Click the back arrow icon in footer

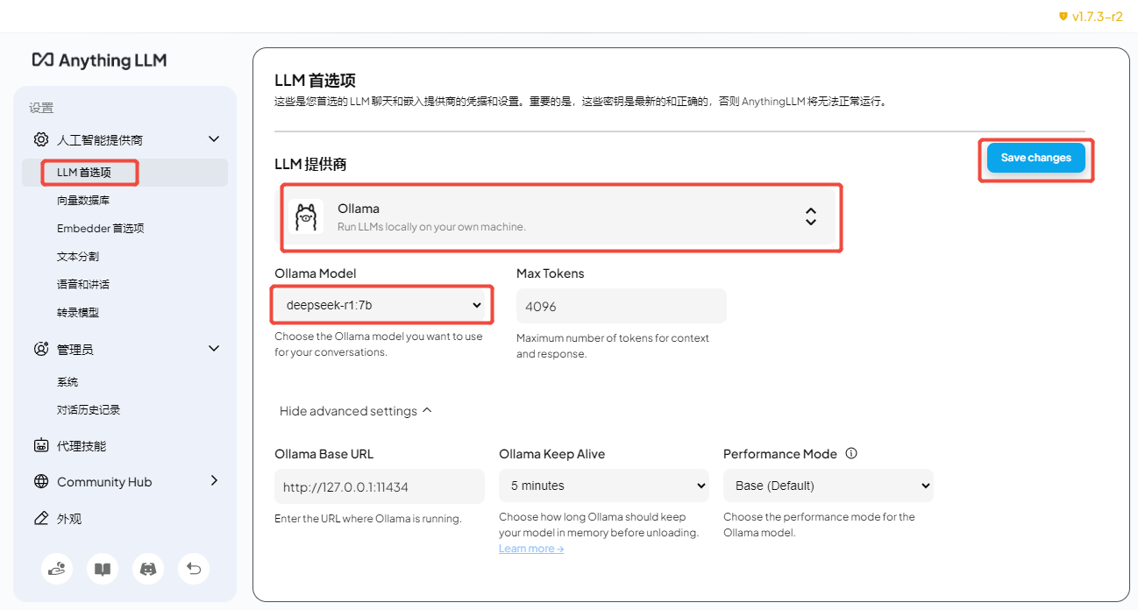click(194, 569)
